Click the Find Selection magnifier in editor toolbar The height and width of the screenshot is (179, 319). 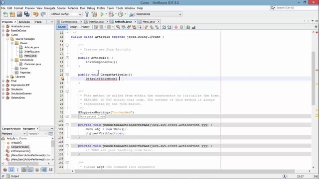[118, 27]
